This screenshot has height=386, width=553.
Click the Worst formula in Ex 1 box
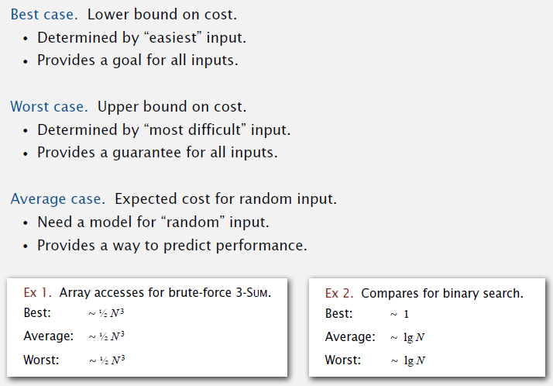pyautogui.click(x=106, y=360)
